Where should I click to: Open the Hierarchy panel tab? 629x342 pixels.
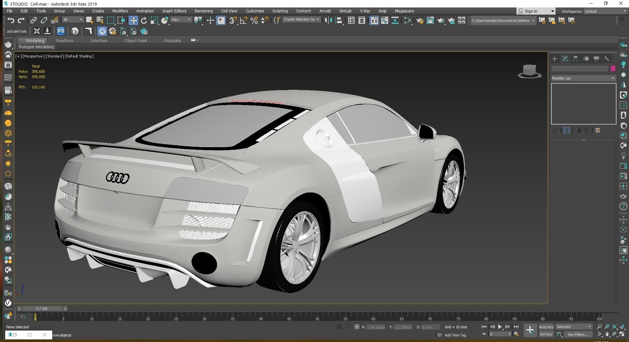pos(575,59)
